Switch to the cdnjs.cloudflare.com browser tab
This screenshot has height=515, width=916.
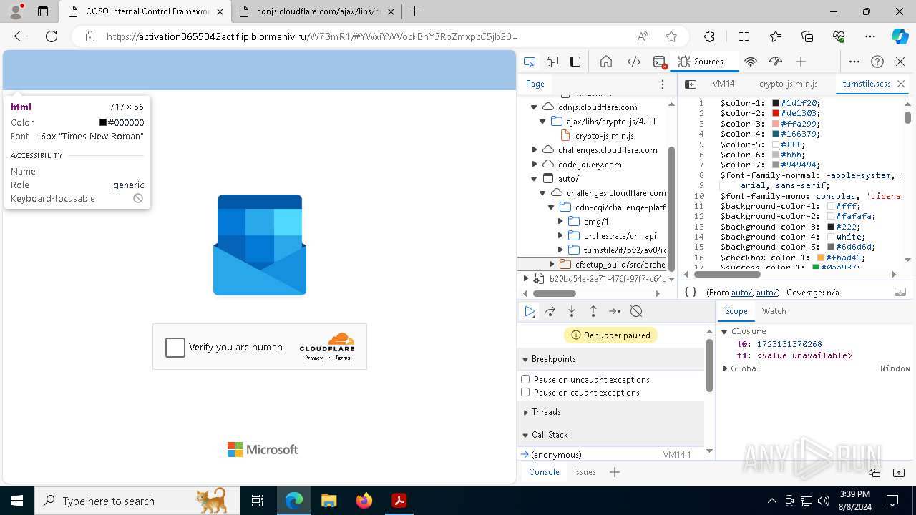coord(318,11)
